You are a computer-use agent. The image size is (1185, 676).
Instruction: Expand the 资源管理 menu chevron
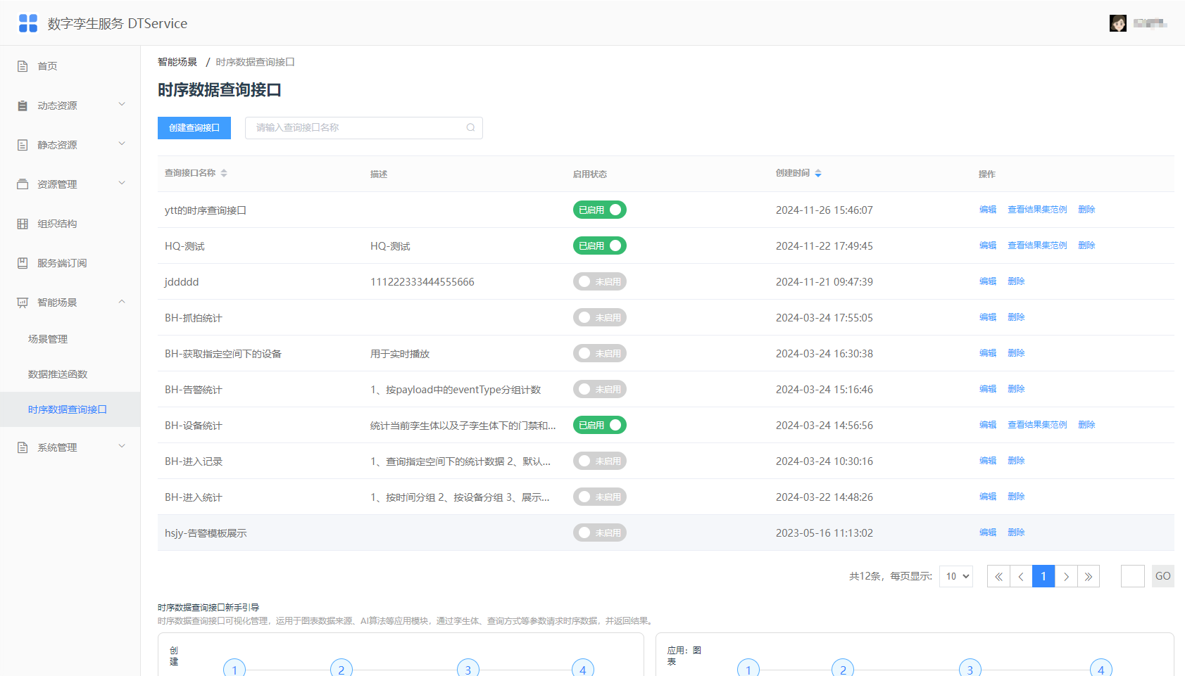pyautogui.click(x=122, y=184)
